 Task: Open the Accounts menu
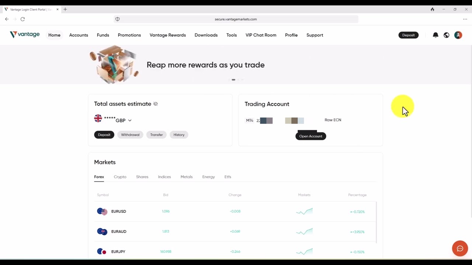click(79, 35)
